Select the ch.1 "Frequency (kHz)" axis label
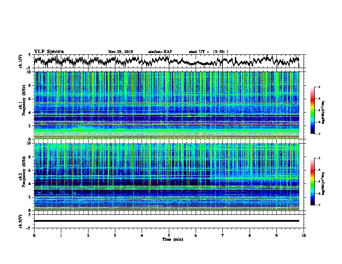Viewport: 342px width, 264px height. click(24, 100)
